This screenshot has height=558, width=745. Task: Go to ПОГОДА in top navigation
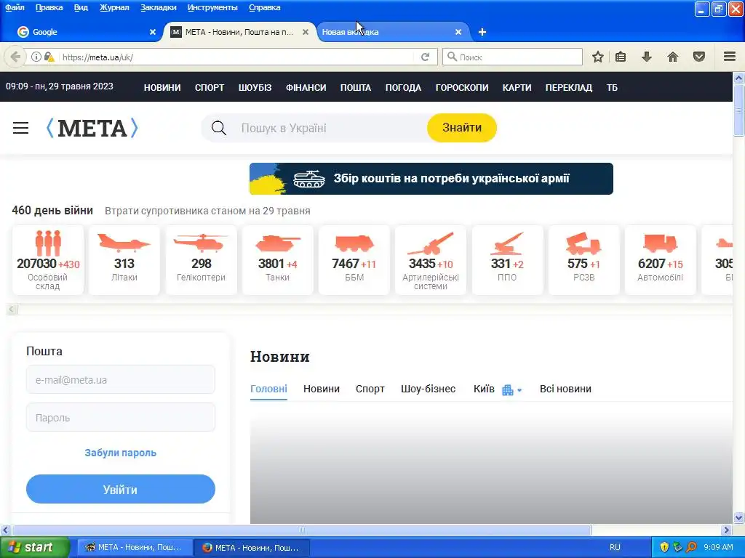tap(403, 88)
